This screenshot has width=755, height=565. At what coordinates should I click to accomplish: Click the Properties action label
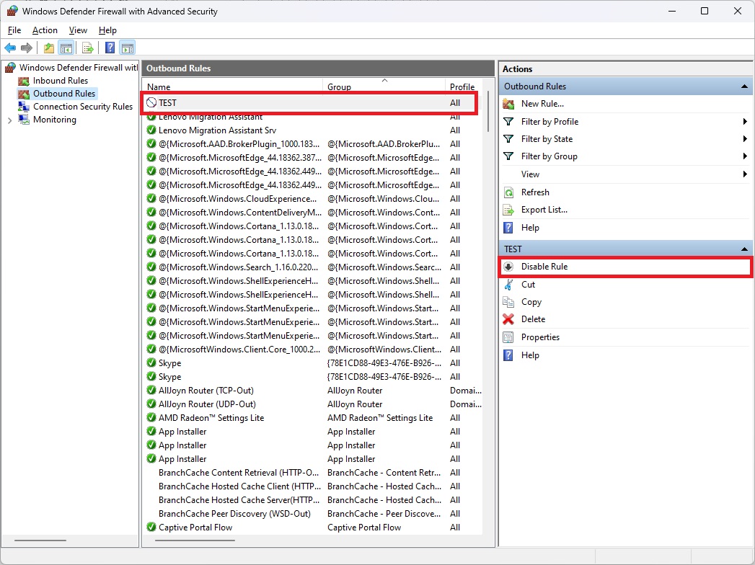[540, 337]
